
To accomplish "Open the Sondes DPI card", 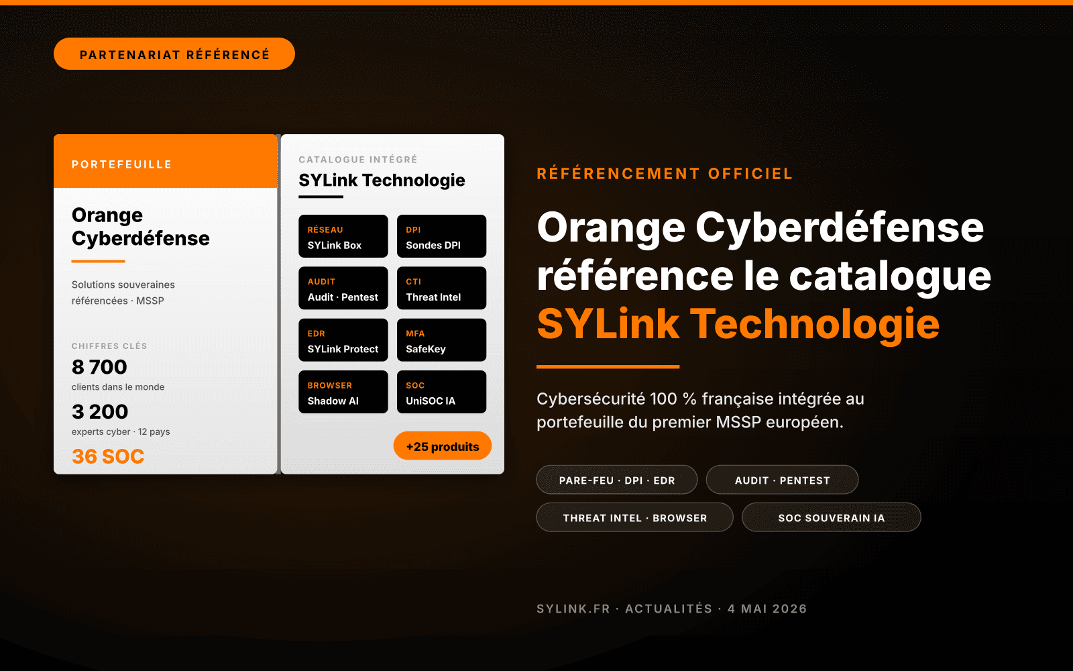I will point(441,236).
